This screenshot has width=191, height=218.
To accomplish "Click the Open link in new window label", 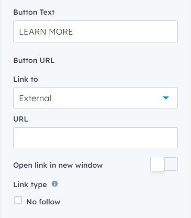I will (x=58, y=165).
